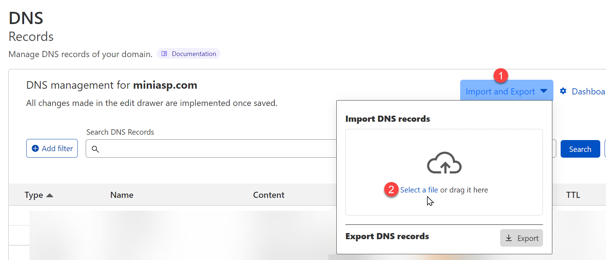The width and height of the screenshot is (606, 260).
Task: Click the TTL column header
Action: (x=573, y=195)
